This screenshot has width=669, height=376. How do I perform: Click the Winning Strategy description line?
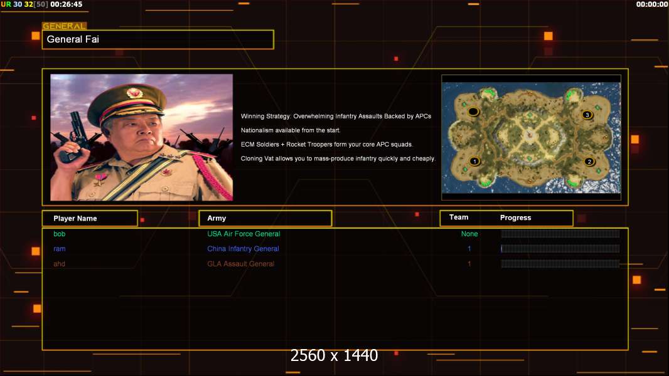pos(336,117)
